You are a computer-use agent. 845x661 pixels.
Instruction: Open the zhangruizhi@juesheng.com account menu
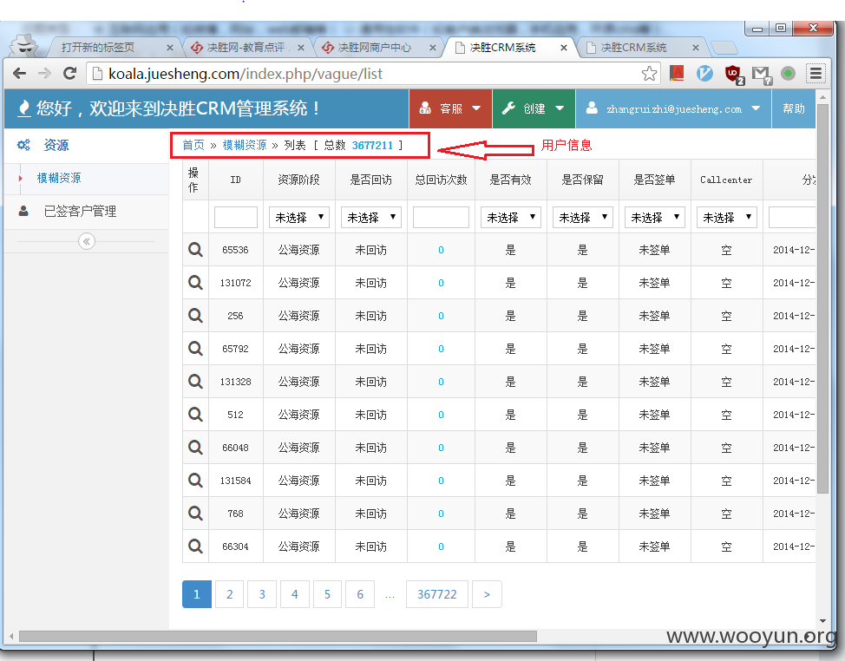pyautogui.click(x=673, y=108)
